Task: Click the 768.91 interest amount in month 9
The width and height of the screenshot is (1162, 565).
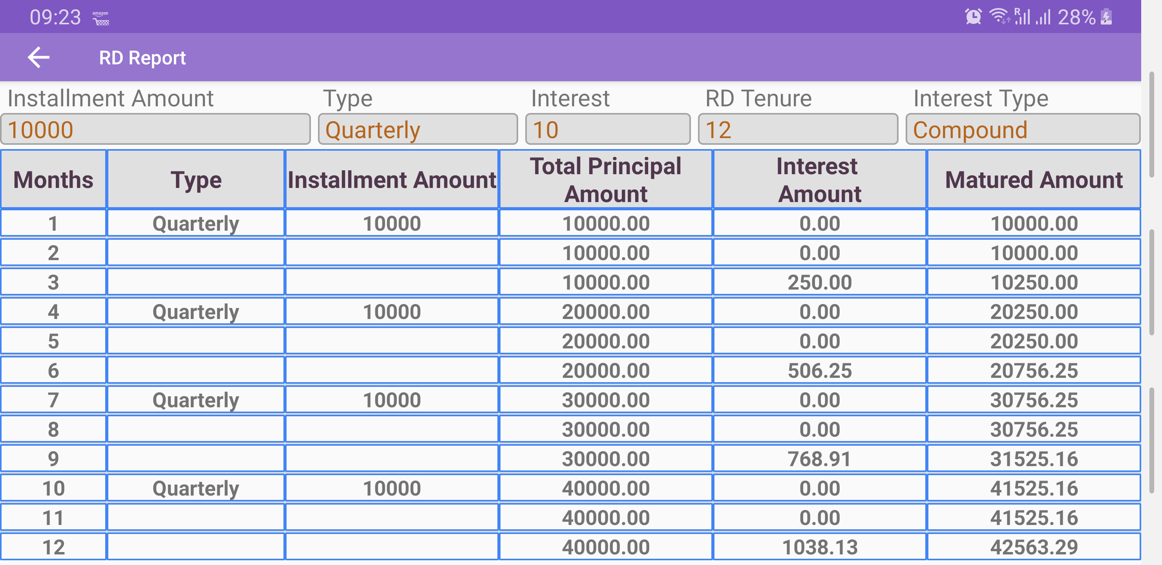Action: point(820,459)
